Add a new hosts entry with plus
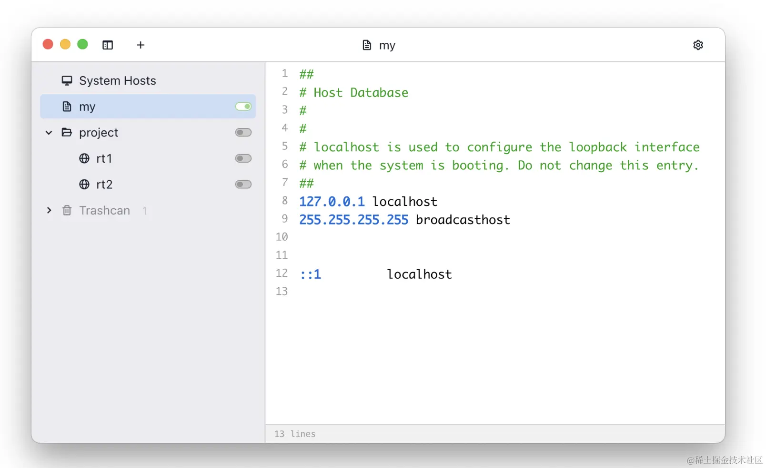The width and height of the screenshot is (766, 468). [141, 45]
